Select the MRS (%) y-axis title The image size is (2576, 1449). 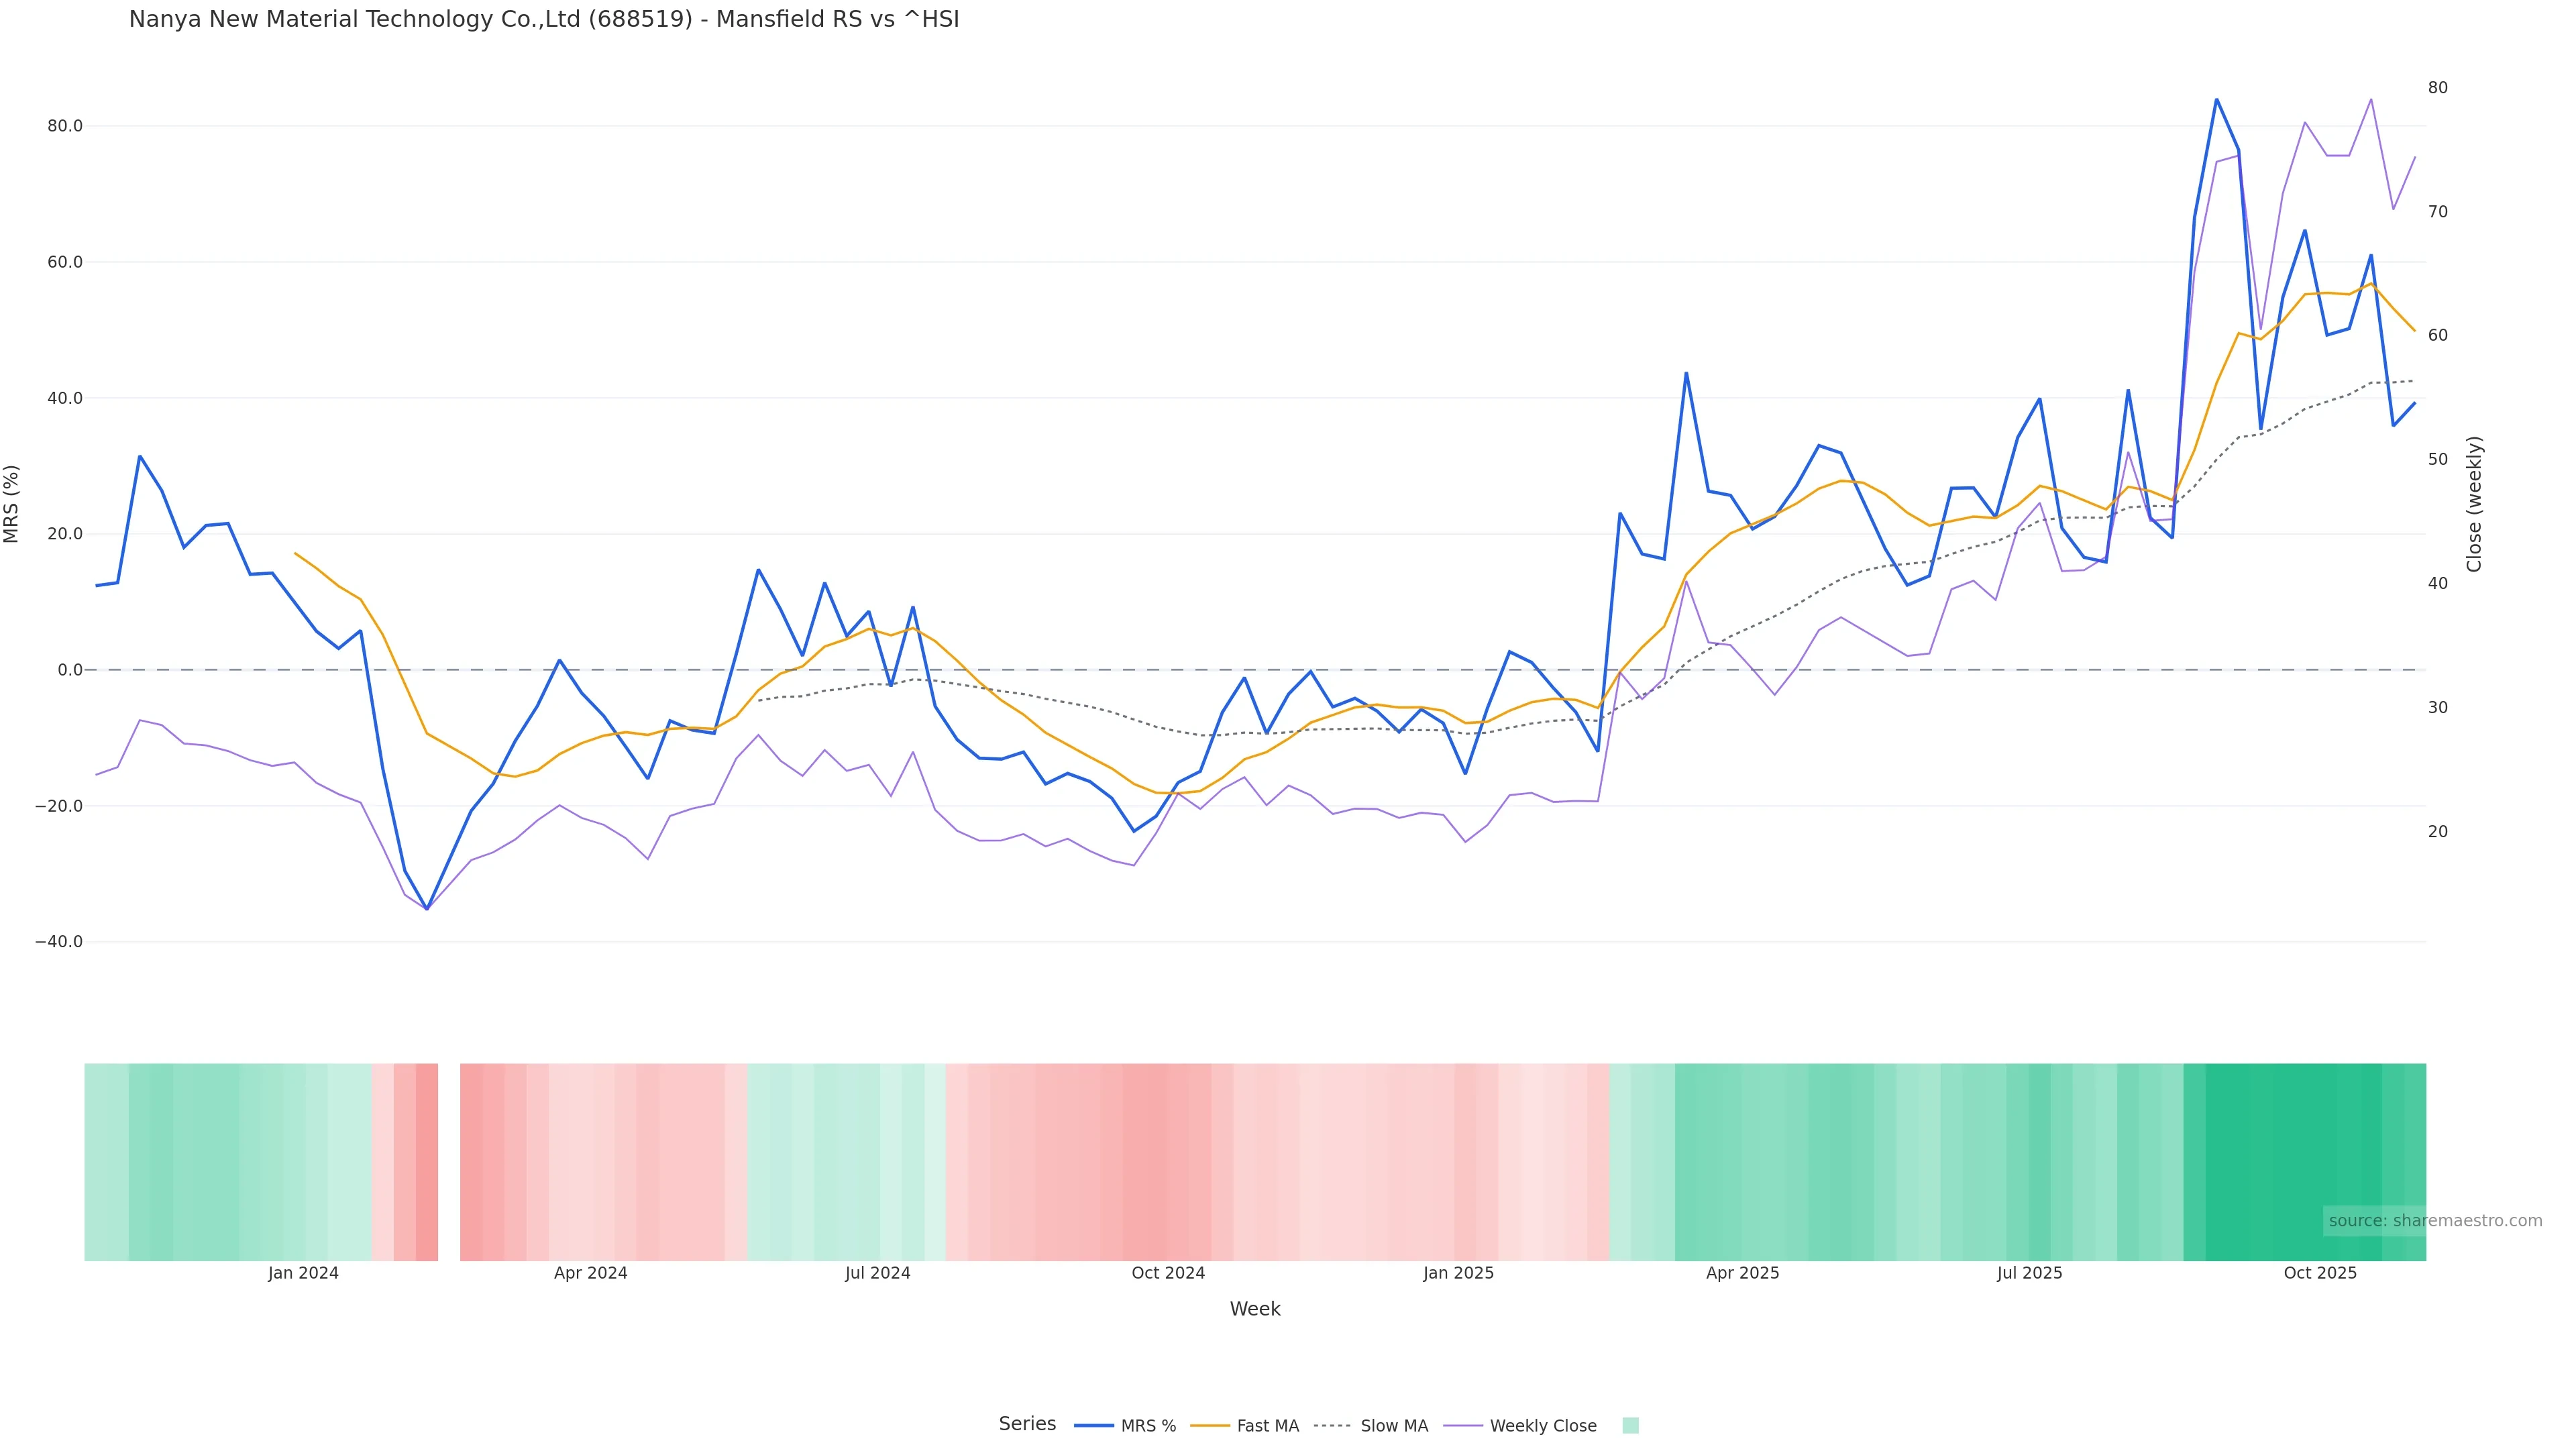[x=12, y=504]
